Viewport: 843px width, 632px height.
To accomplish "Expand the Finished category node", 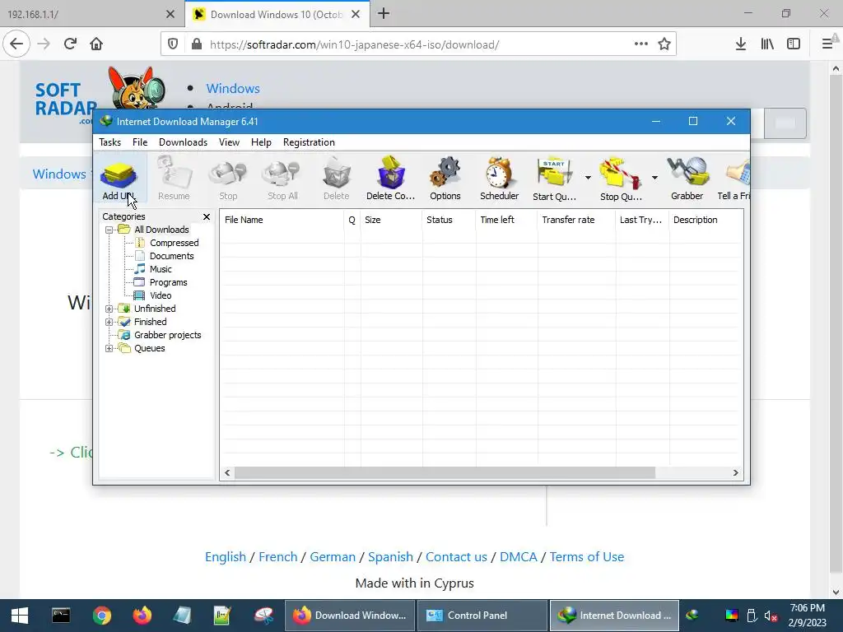I will click(109, 323).
